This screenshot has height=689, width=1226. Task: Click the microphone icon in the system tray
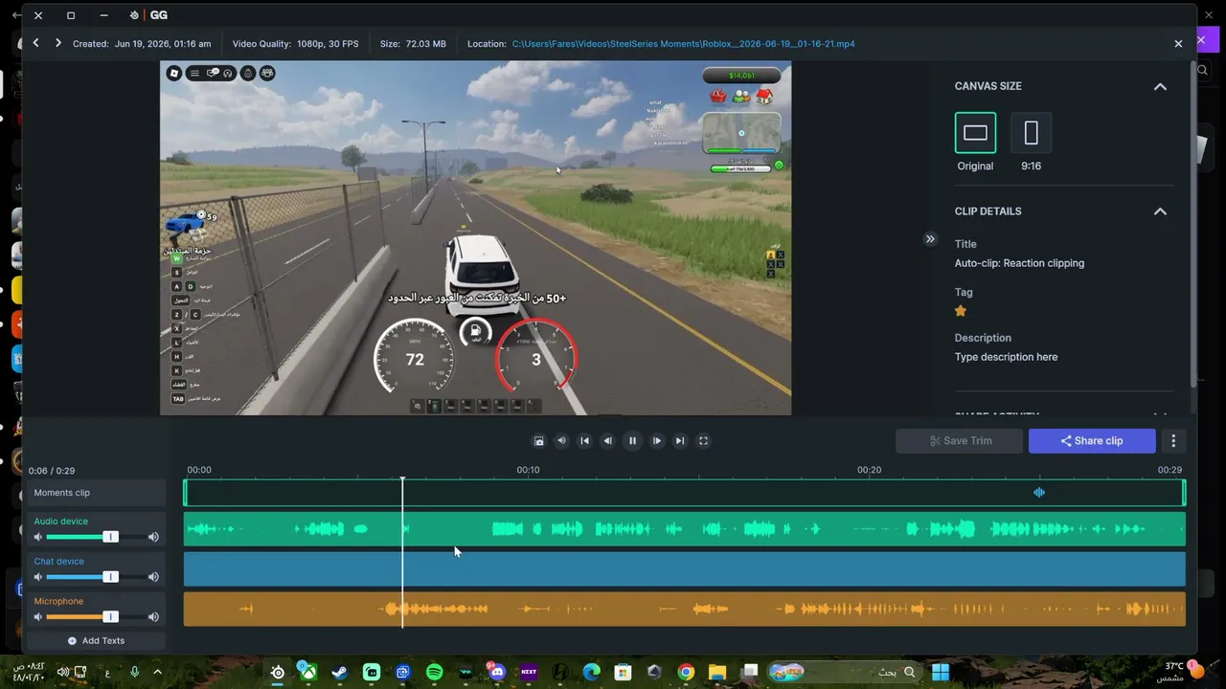tap(134, 672)
